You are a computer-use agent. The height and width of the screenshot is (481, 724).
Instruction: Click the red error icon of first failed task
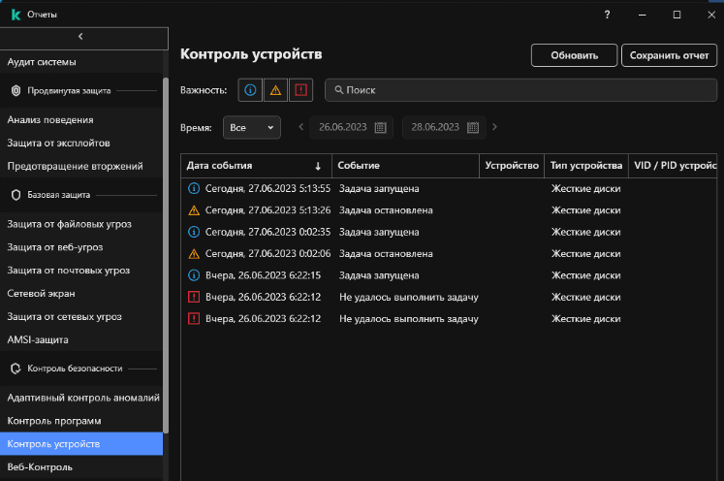193,296
